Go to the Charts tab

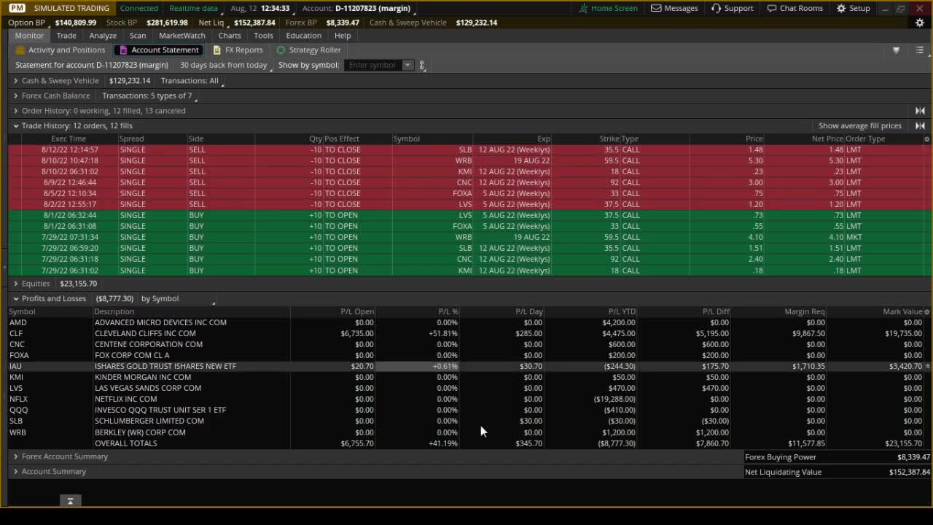(x=230, y=35)
